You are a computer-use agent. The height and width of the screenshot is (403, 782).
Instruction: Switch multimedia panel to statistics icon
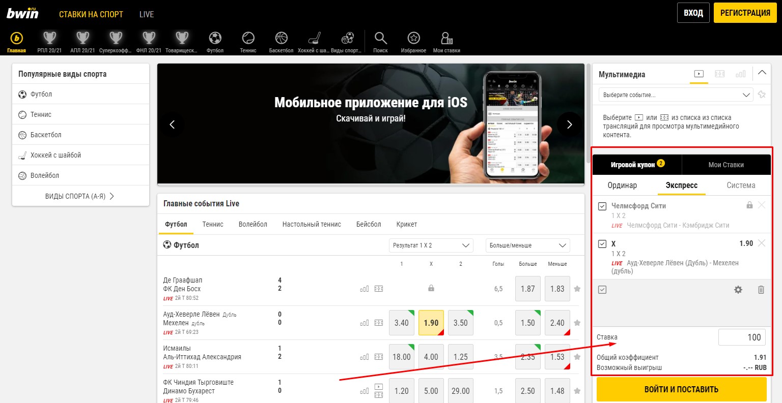tap(741, 74)
